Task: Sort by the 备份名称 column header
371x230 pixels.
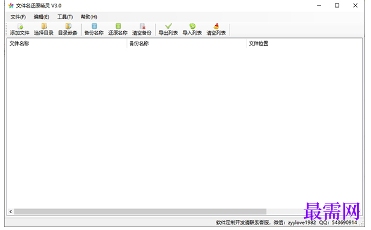Action: [x=186, y=43]
